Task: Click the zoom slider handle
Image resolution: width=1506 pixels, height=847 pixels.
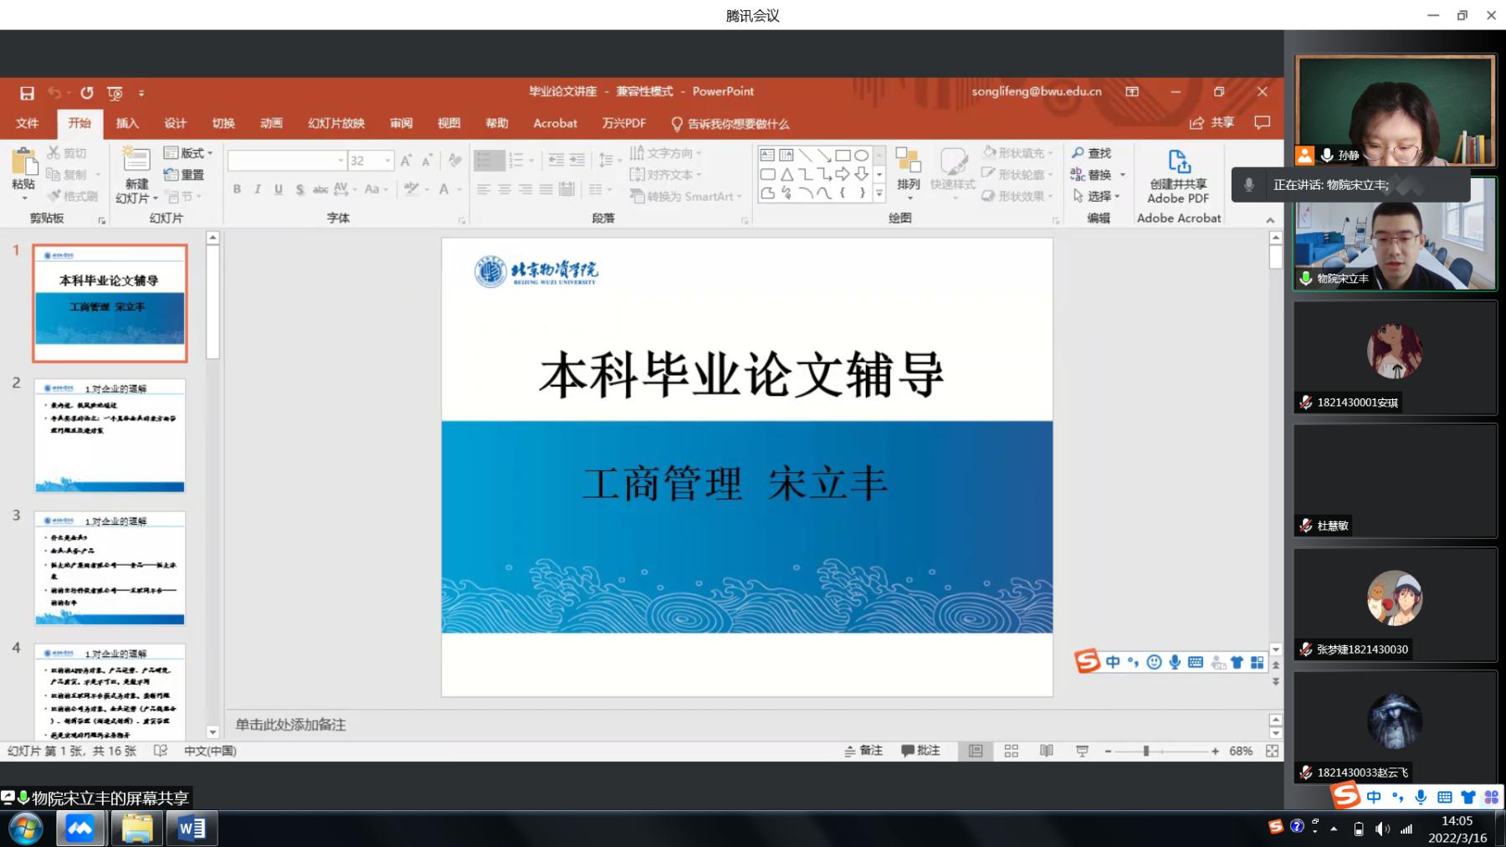Action: click(1145, 751)
